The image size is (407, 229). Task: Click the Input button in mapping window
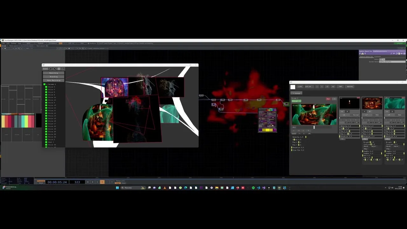pyautogui.click(x=45, y=69)
